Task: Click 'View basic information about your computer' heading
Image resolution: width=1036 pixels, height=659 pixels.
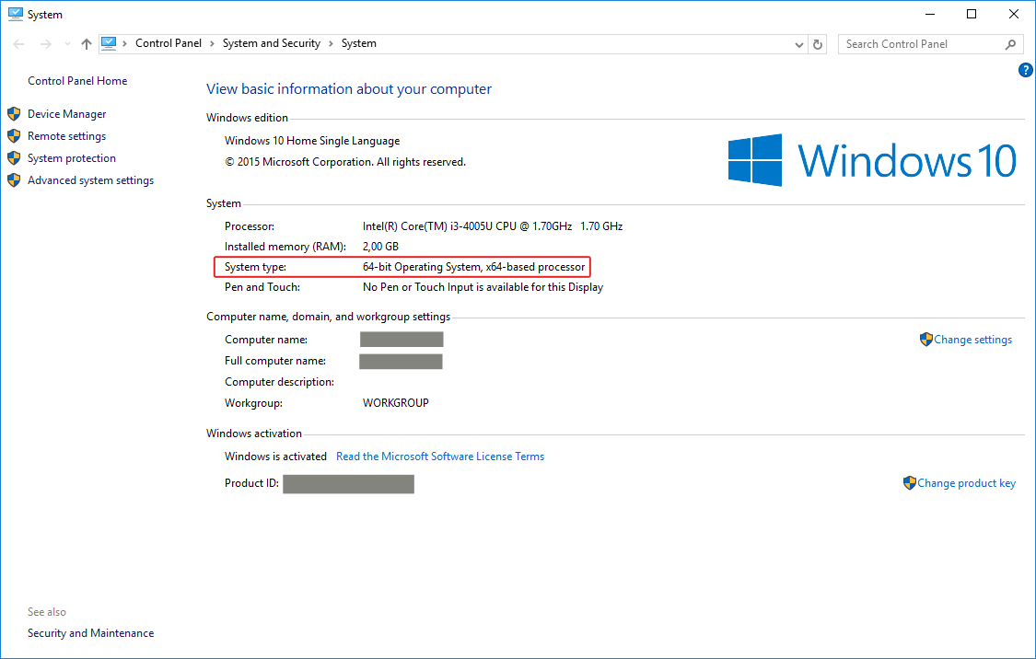Action: tap(349, 89)
